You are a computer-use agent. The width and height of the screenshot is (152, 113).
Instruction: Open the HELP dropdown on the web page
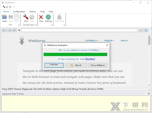124,41
